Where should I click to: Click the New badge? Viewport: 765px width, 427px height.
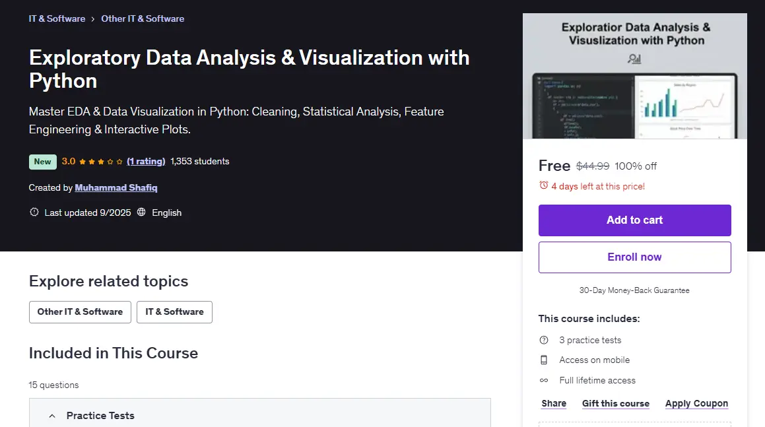tap(42, 162)
